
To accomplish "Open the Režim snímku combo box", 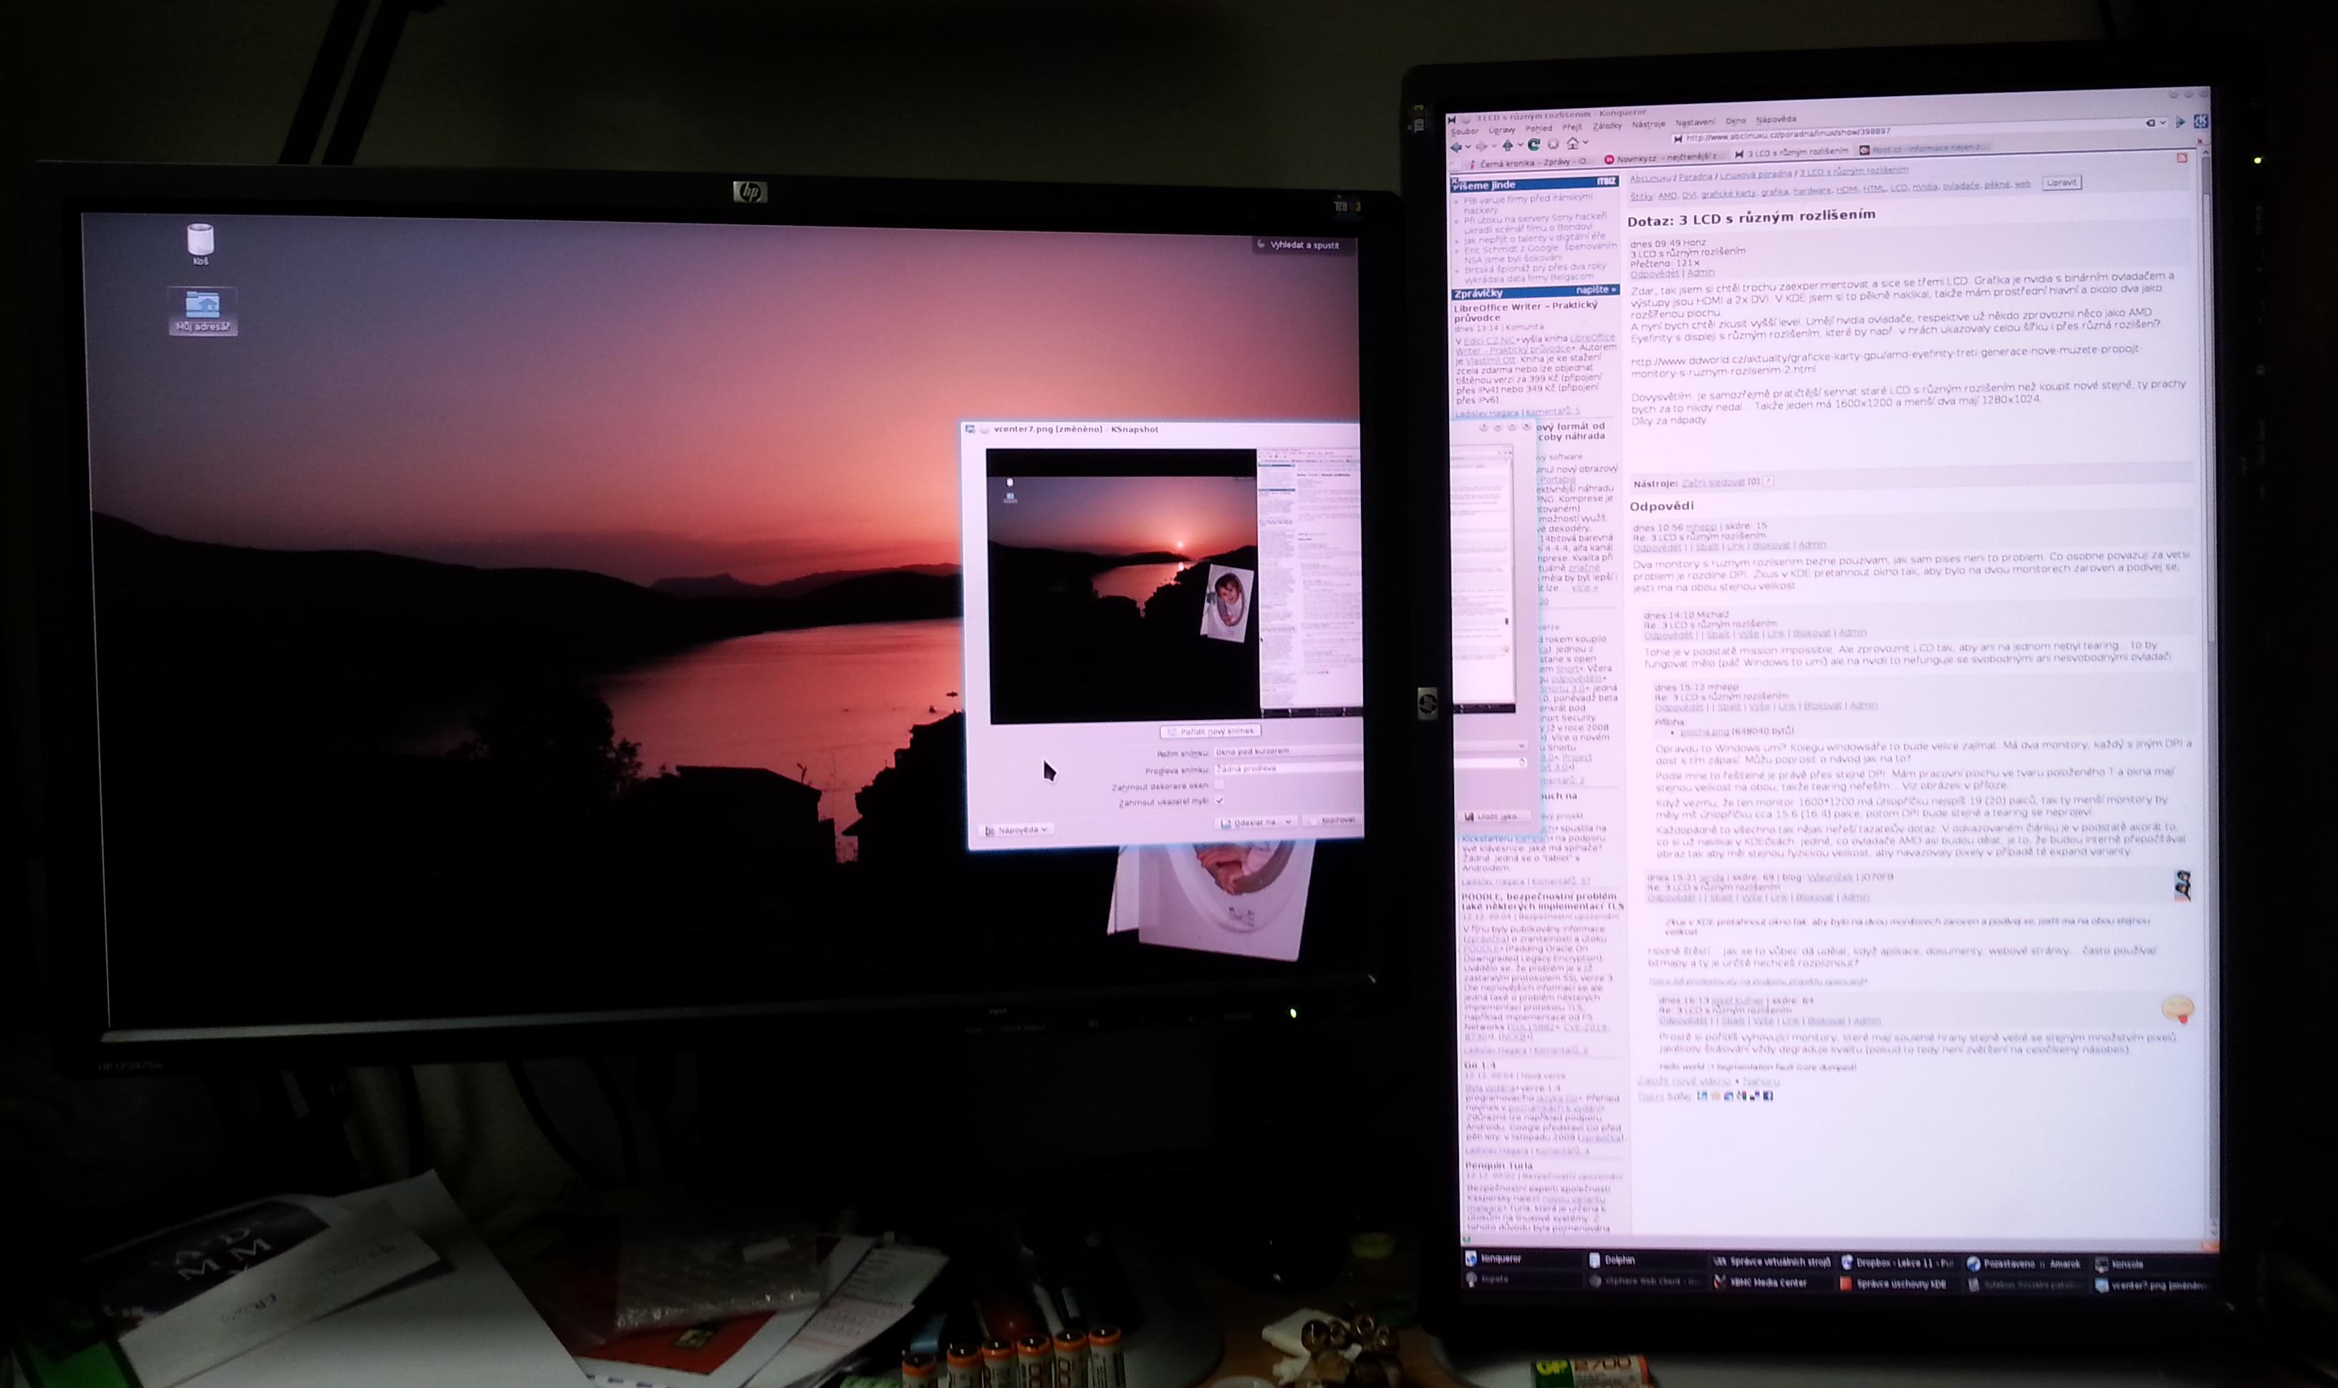I will tap(1287, 751).
